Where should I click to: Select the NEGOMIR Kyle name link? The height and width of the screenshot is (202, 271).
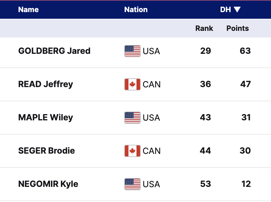tap(48, 184)
